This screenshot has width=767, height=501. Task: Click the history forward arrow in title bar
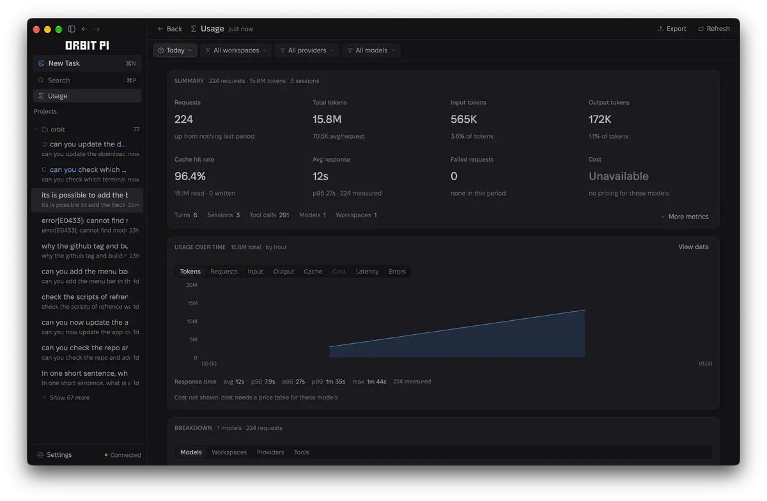(x=97, y=29)
